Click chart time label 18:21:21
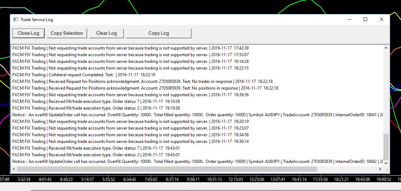The height and width of the screenshot is (191, 401). (341, 179)
